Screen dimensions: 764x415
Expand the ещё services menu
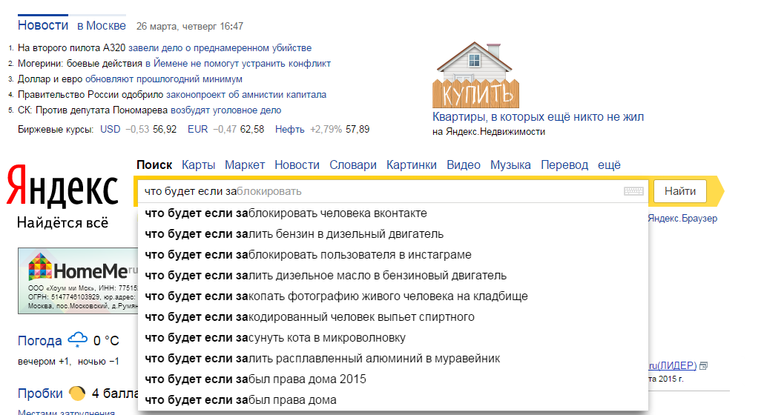609,165
